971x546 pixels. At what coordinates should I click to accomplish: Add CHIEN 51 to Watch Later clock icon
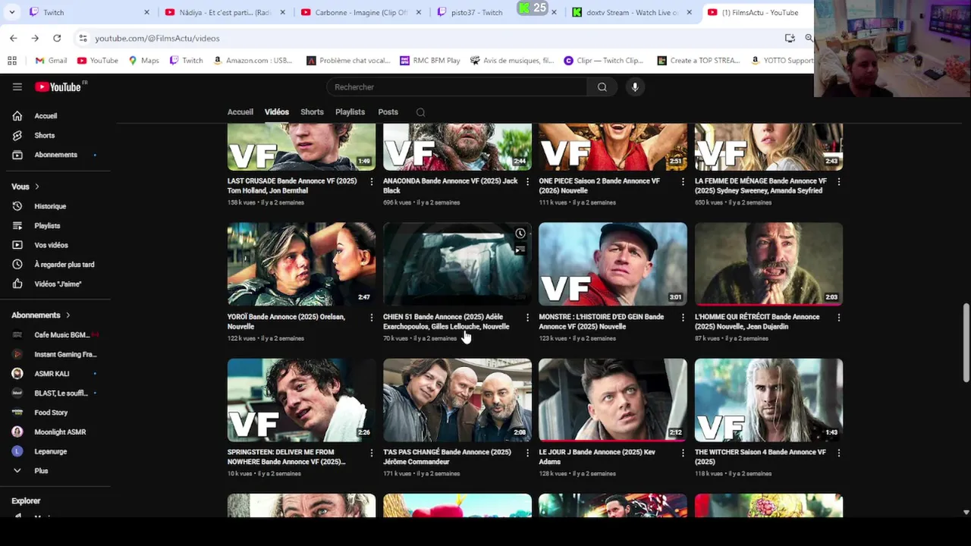pos(520,234)
